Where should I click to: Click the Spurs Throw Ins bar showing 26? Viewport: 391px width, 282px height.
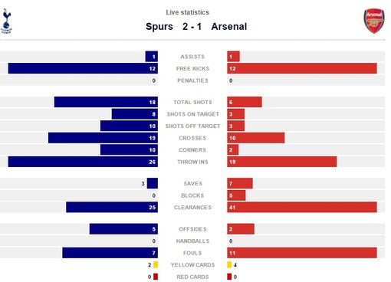tap(83, 162)
